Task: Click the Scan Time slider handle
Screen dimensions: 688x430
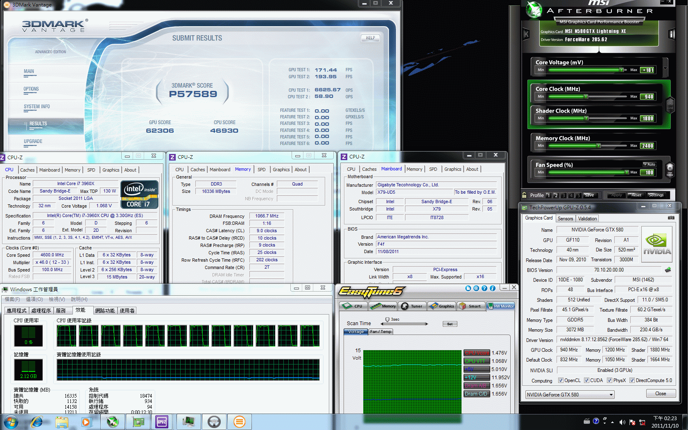Action: (387, 319)
